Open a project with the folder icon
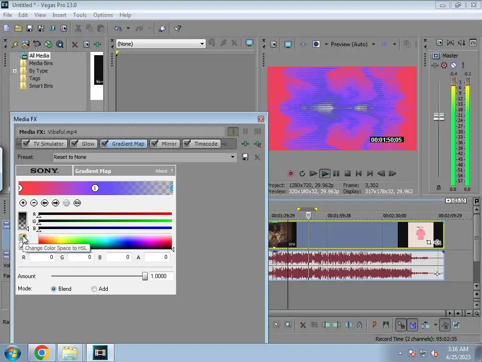Image resolution: width=482 pixels, height=362 pixels. pyautogui.click(x=18, y=28)
